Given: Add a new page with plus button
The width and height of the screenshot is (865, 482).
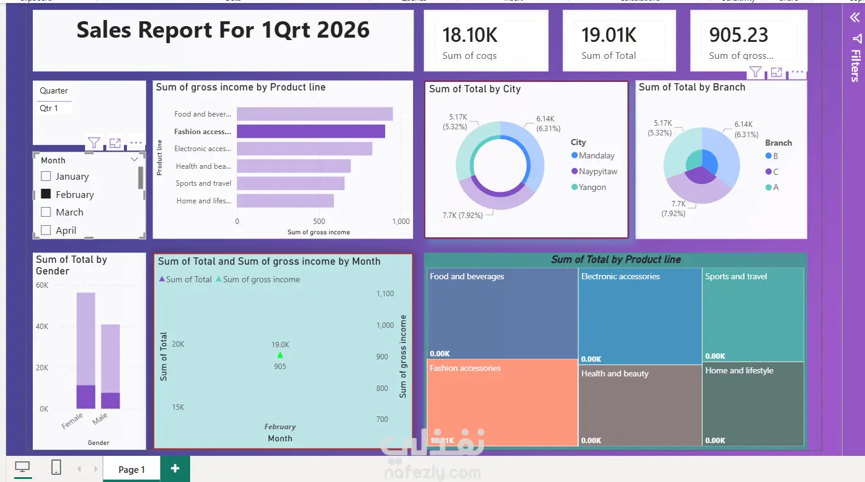Looking at the screenshot, I should [x=175, y=469].
